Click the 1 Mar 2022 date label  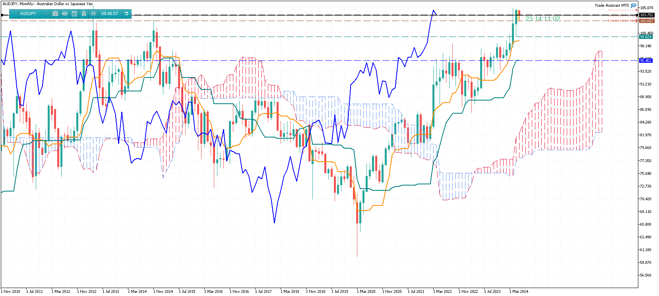coord(442,291)
